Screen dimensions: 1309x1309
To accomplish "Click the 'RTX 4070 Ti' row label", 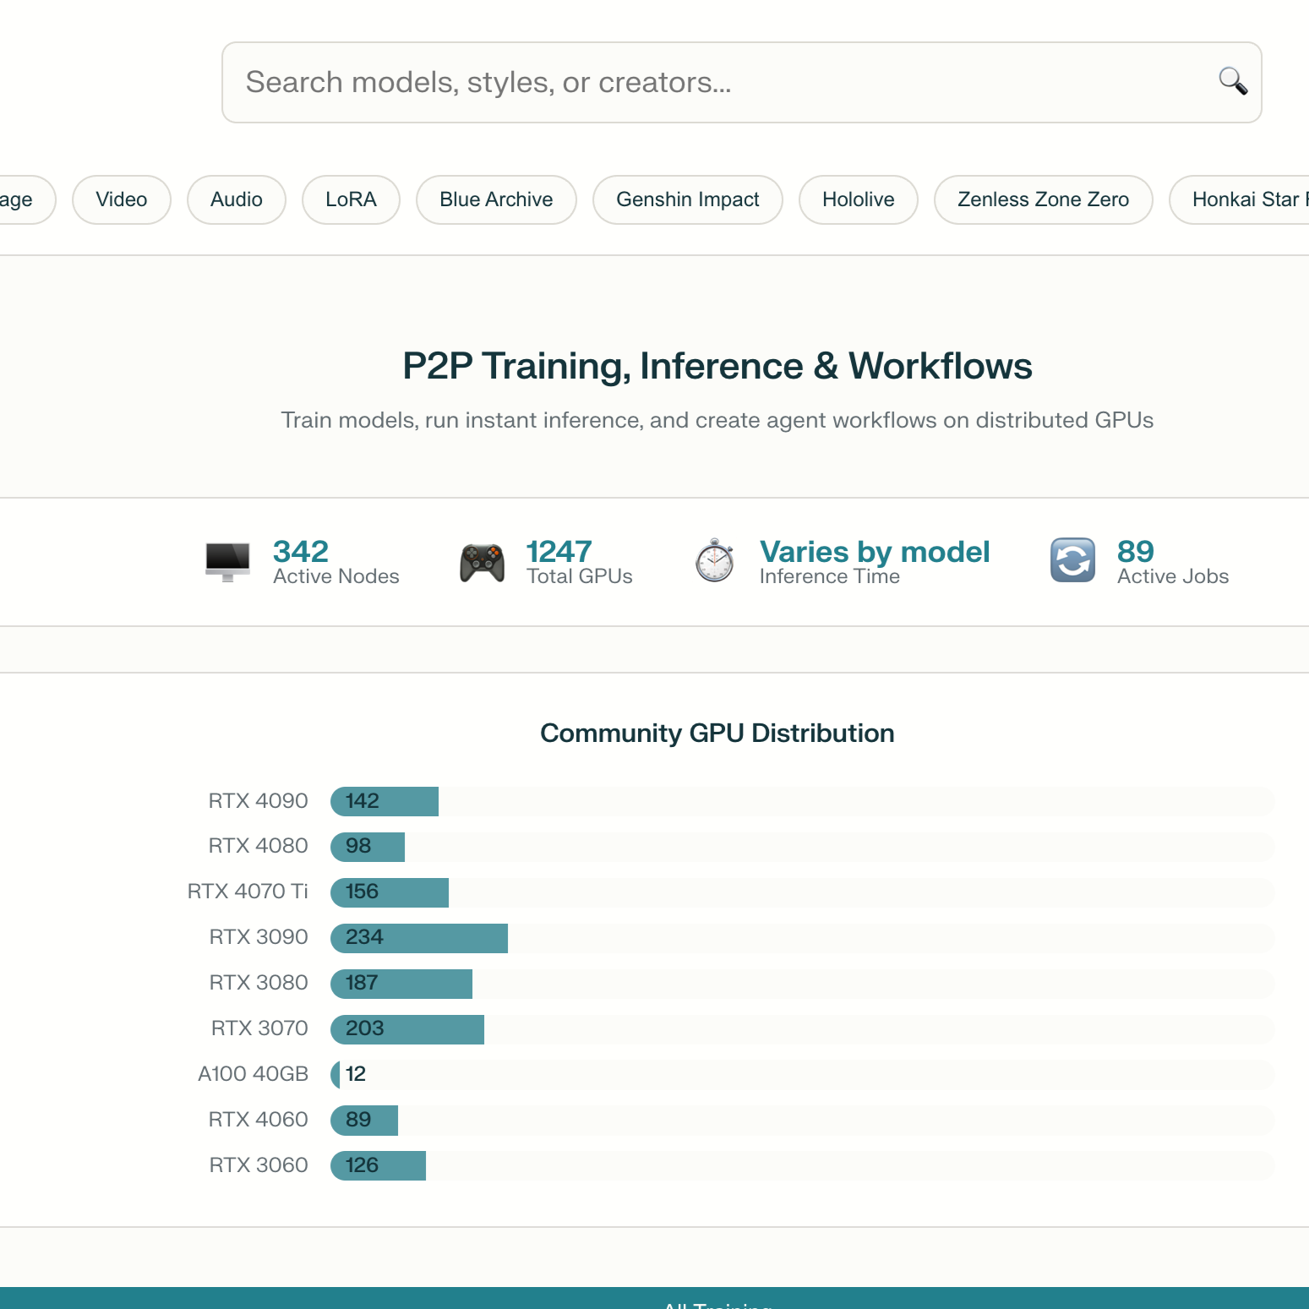I will (248, 892).
